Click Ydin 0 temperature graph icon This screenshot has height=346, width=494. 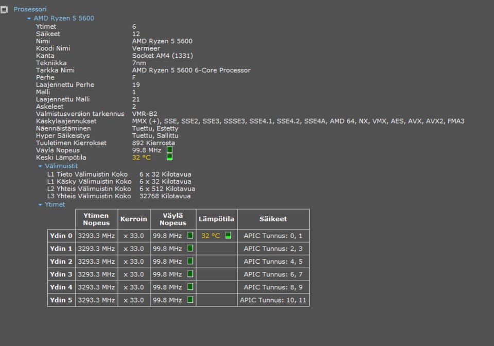[228, 235]
